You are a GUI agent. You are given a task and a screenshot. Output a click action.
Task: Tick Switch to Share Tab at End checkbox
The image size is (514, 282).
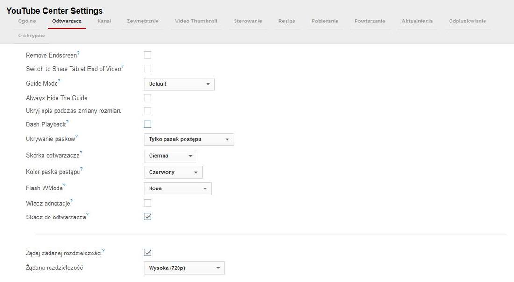(148, 69)
